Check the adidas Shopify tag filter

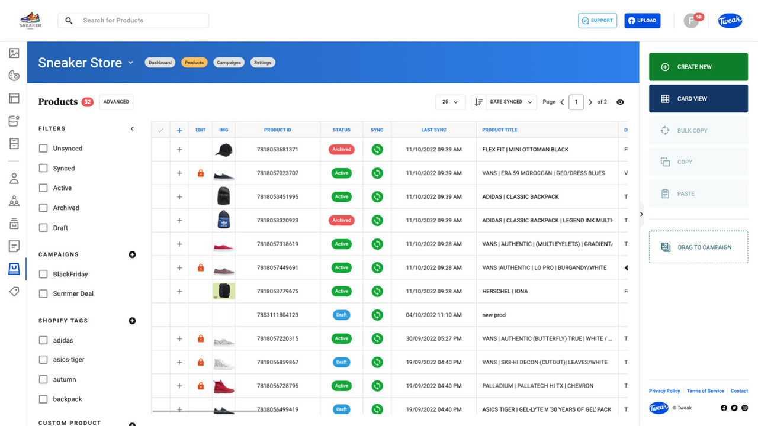[x=43, y=340]
